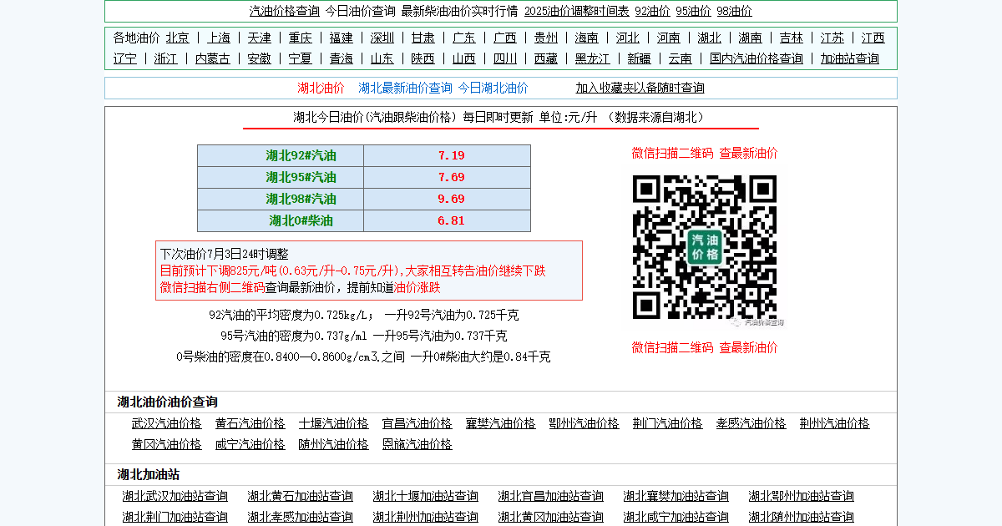The height and width of the screenshot is (526, 1002).
Task: Click the 湖北92#汽油 table cell
Action: (x=281, y=155)
